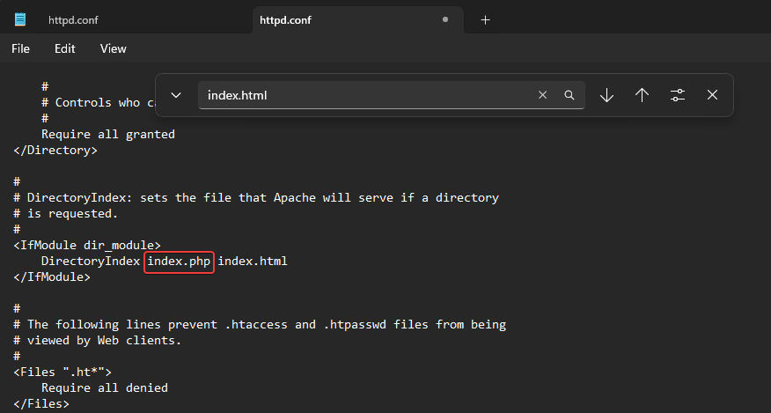Click the magnifier search icon

[569, 95]
